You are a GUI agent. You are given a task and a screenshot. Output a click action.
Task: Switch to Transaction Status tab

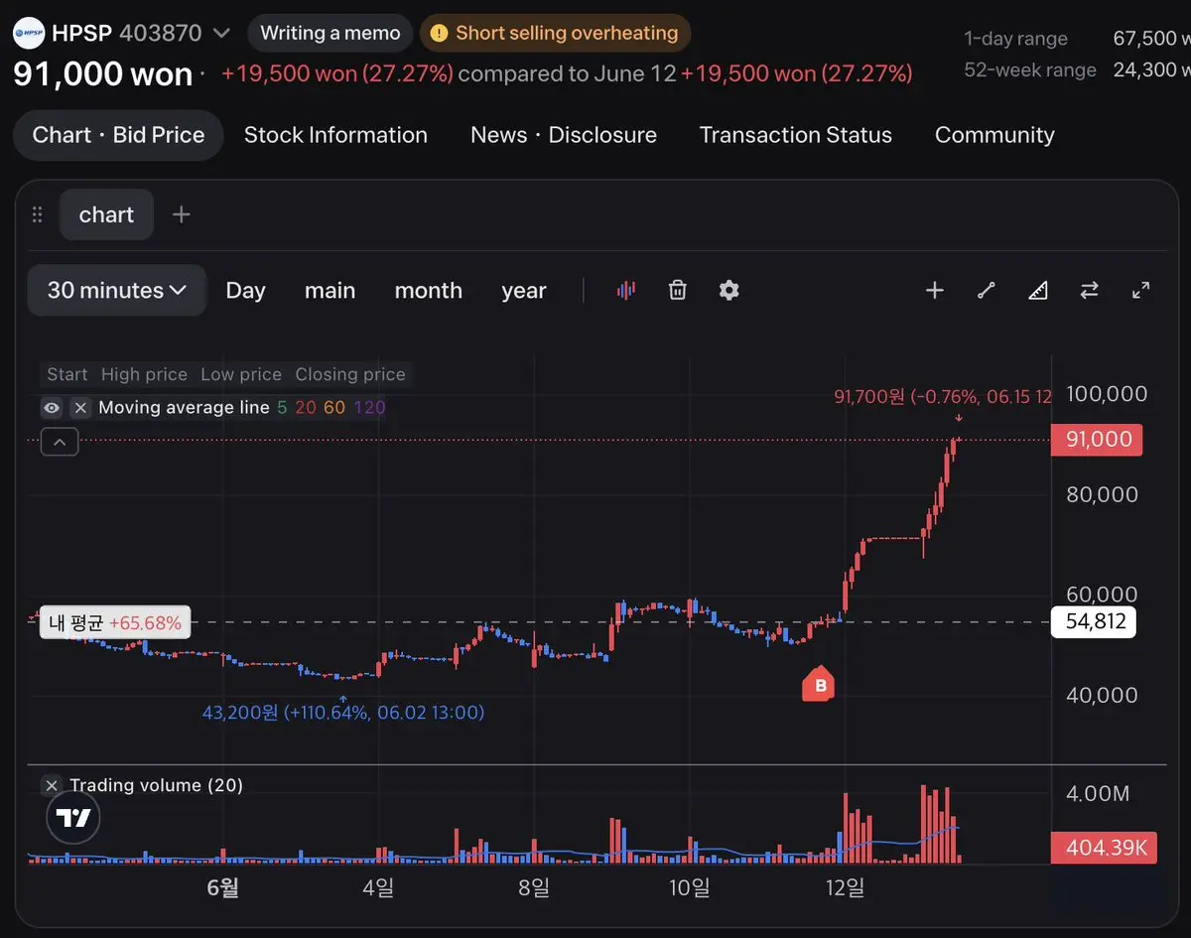[796, 135]
